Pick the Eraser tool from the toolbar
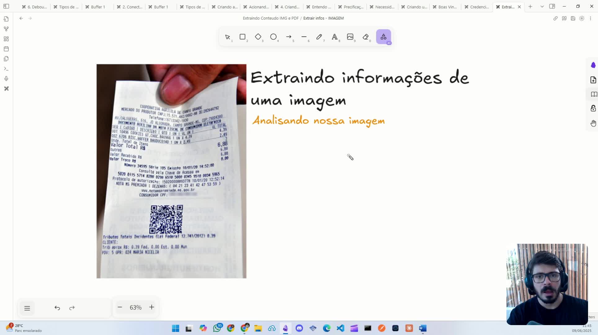Viewport: 598px width, 335px height. coord(366,37)
